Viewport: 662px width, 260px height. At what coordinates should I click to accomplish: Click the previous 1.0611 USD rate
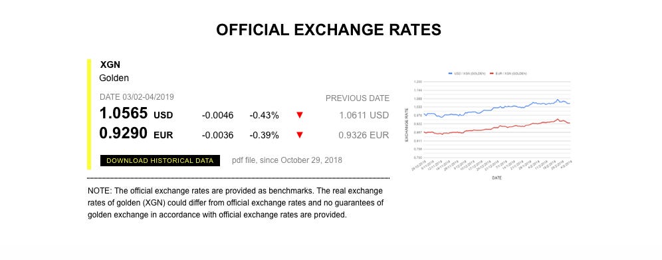pos(364,115)
